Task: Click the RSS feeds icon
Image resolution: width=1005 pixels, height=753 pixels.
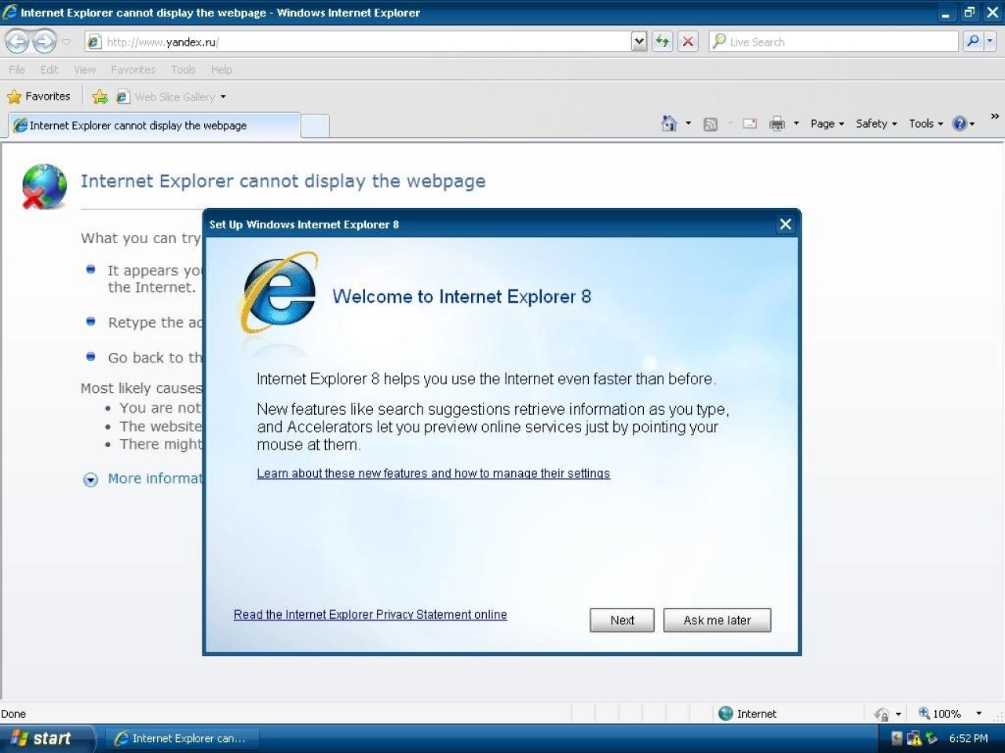Action: click(711, 124)
